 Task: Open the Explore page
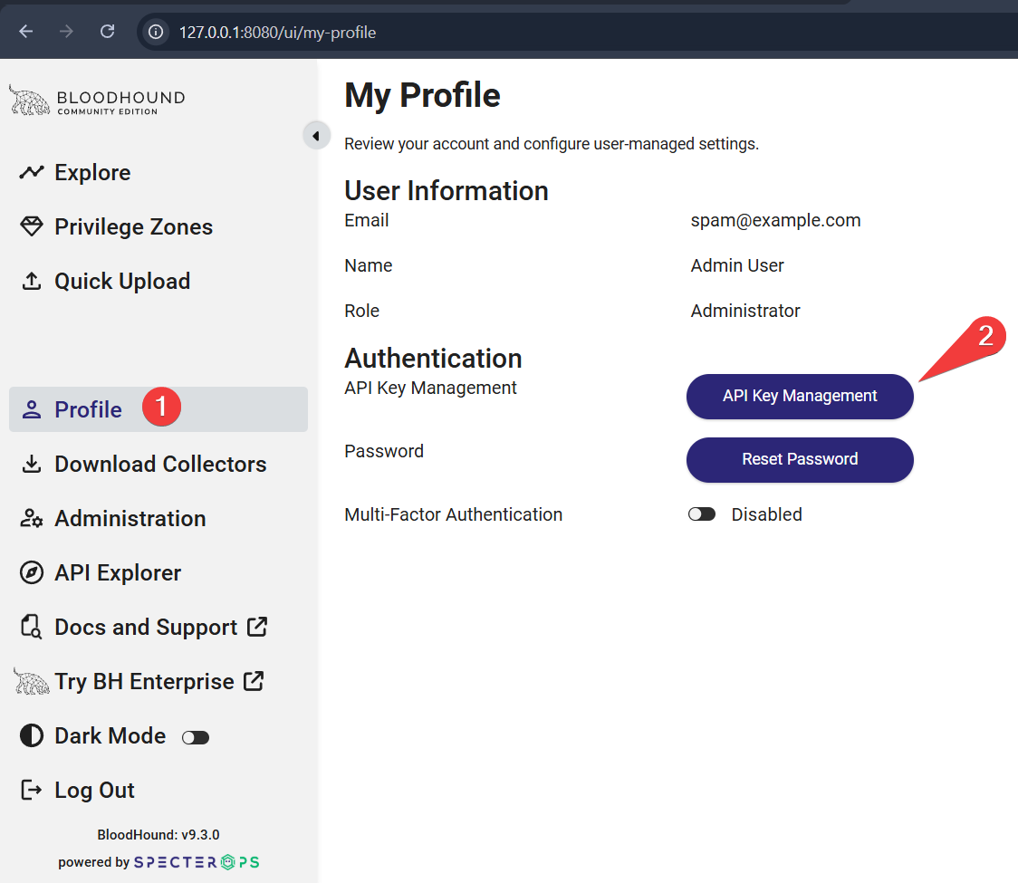[x=92, y=173]
